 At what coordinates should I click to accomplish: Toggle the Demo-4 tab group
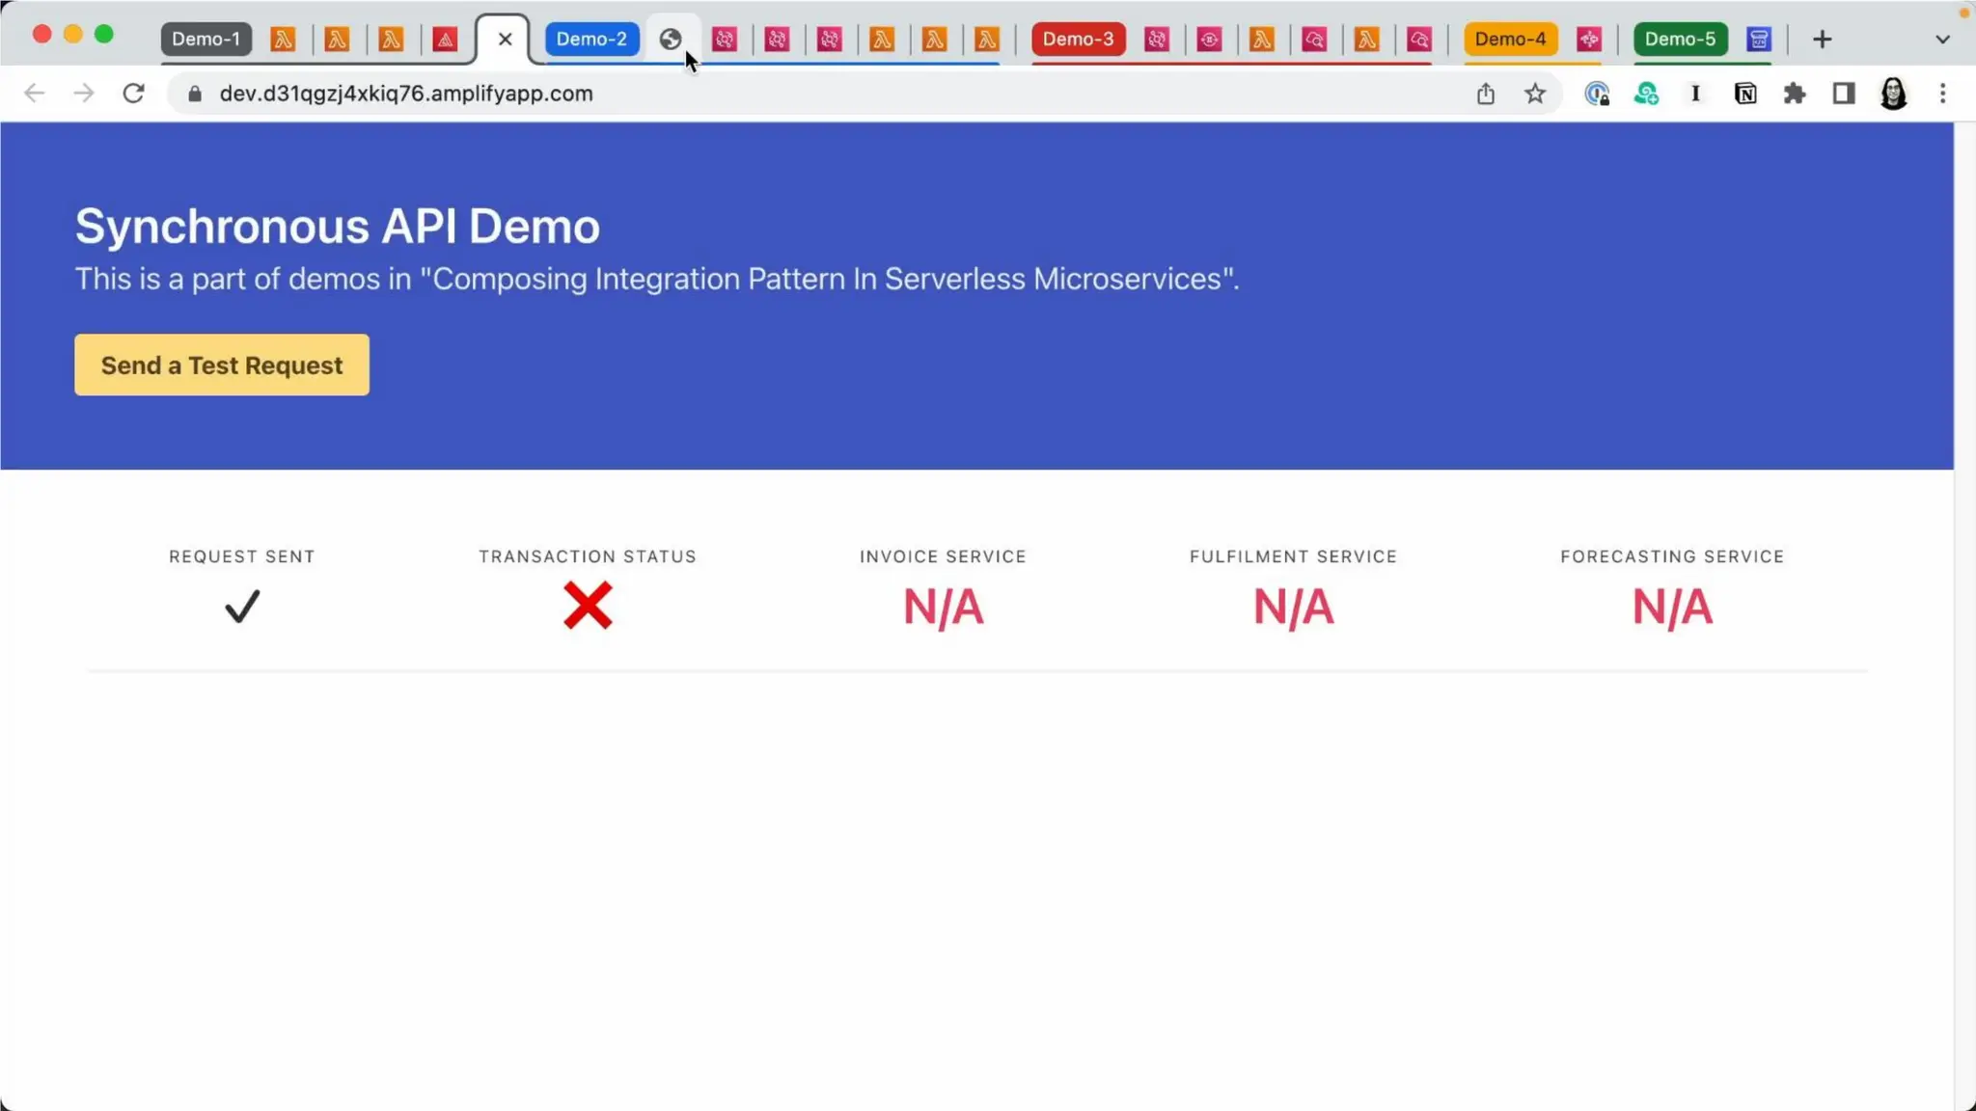pyautogui.click(x=1510, y=40)
